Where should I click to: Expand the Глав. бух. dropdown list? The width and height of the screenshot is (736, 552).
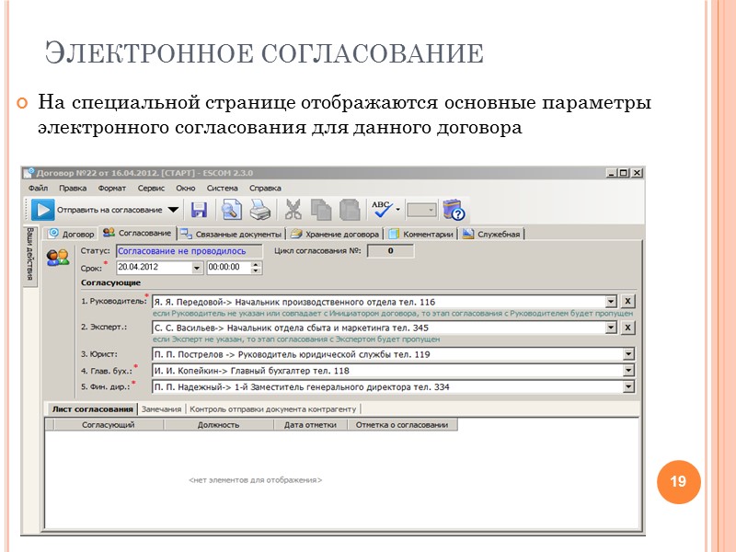[628, 371]
